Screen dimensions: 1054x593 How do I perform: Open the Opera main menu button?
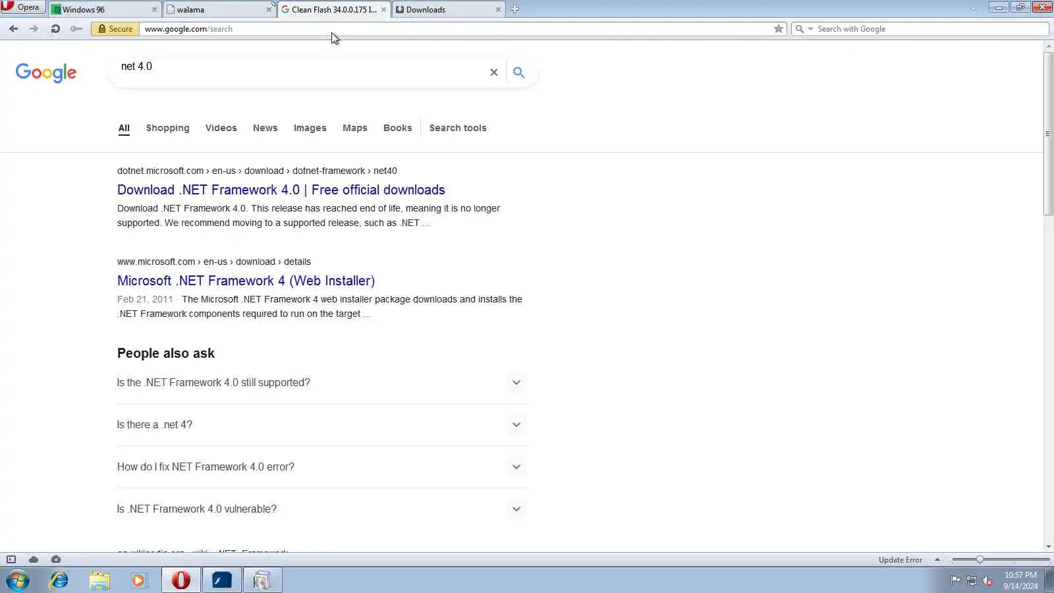point(22,7)
